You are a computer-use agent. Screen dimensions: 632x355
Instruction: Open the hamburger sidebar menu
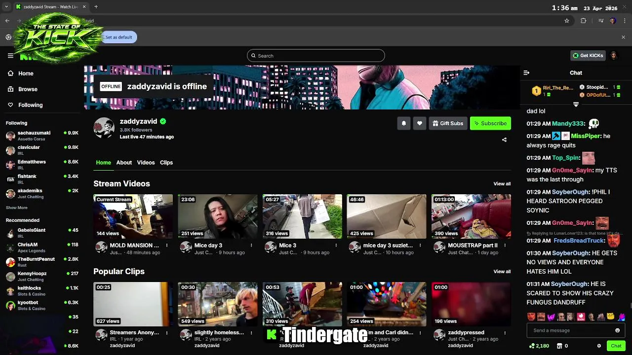pyautogui.click(x=10, y=56)
